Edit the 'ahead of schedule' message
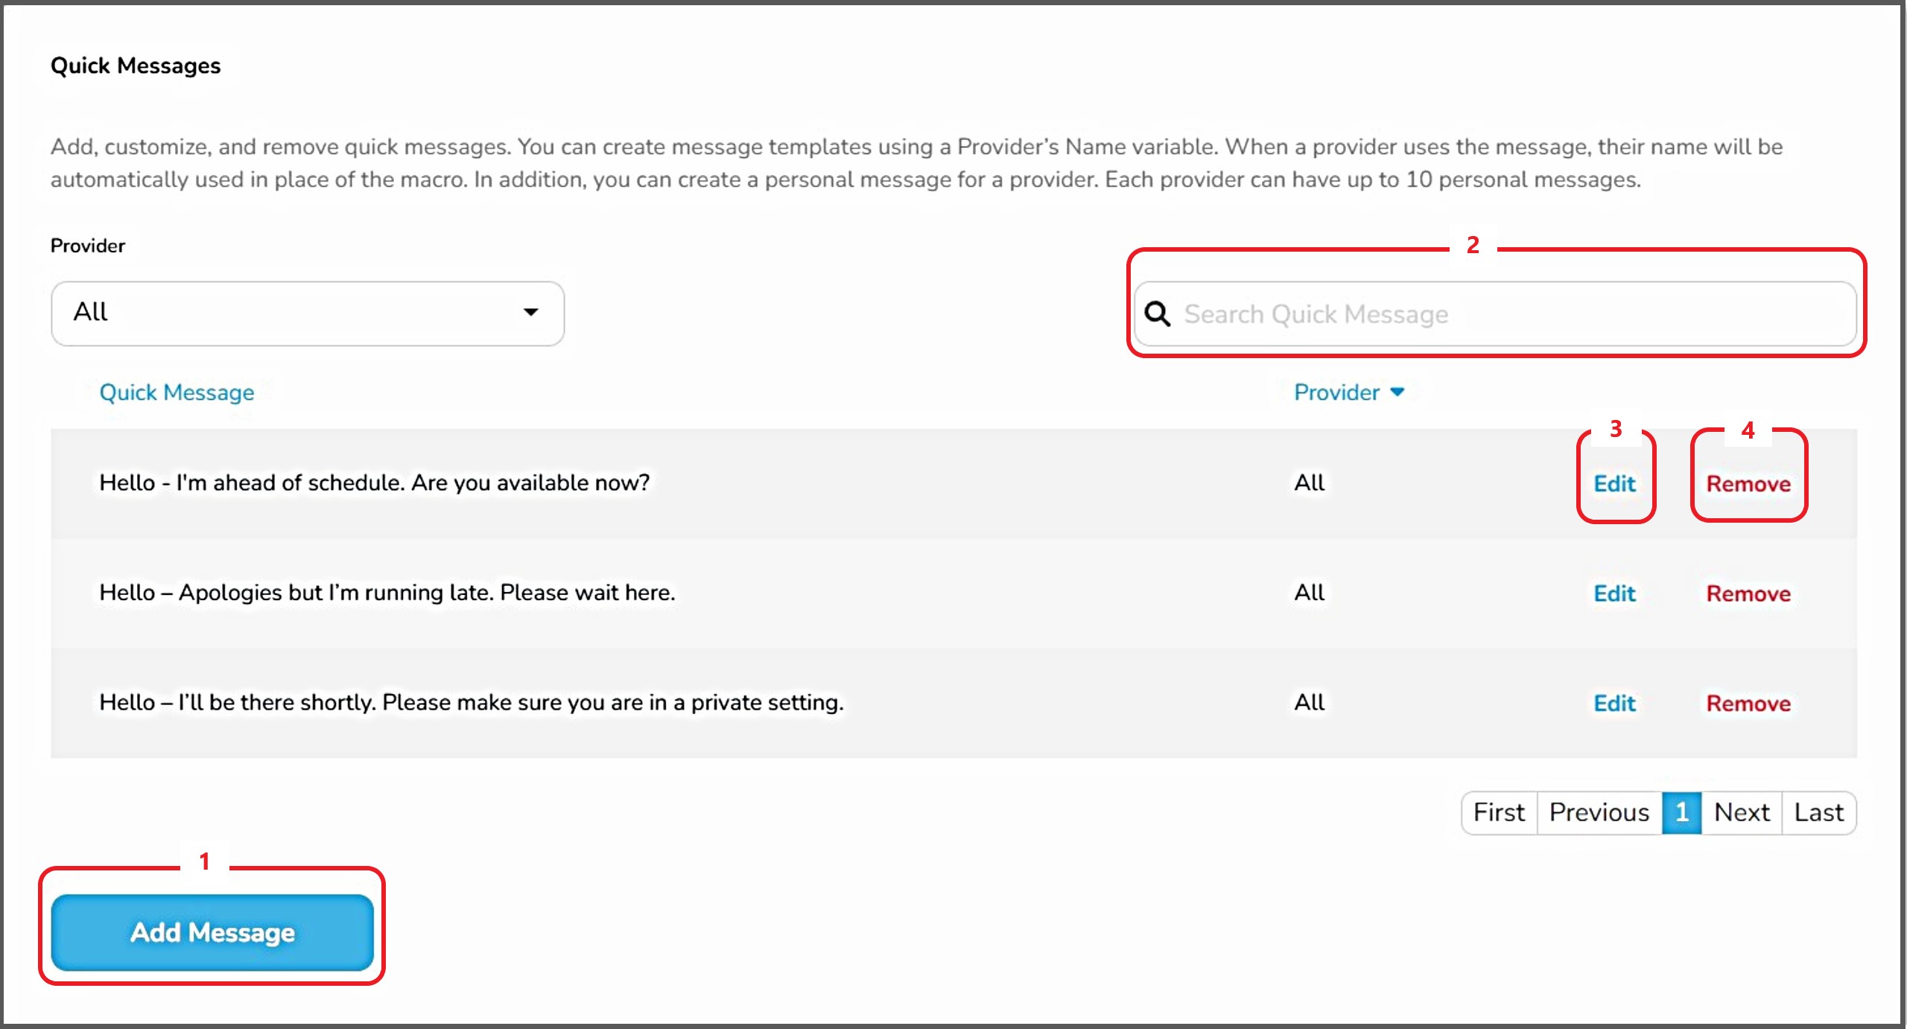Image resolution: width=1907 pixels, height=1029 pixels. 1614,484
